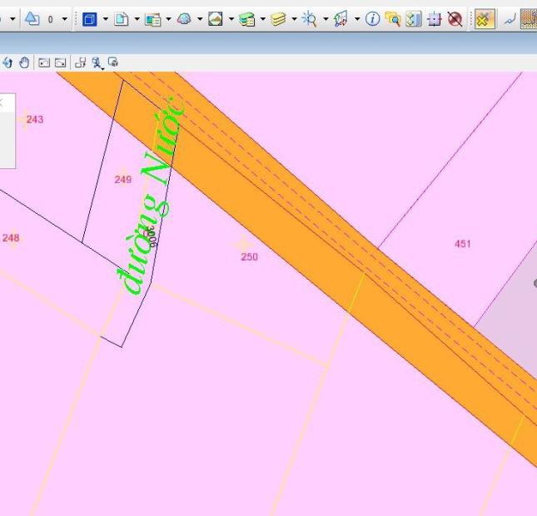Image resolution: width=537 pixels, height=516 pixels.
Task: Click the View Previous icon
Action: [44, 62]
